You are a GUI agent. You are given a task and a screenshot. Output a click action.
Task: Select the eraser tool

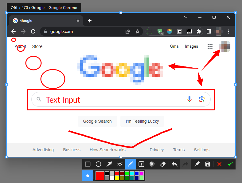pos(163,164)
